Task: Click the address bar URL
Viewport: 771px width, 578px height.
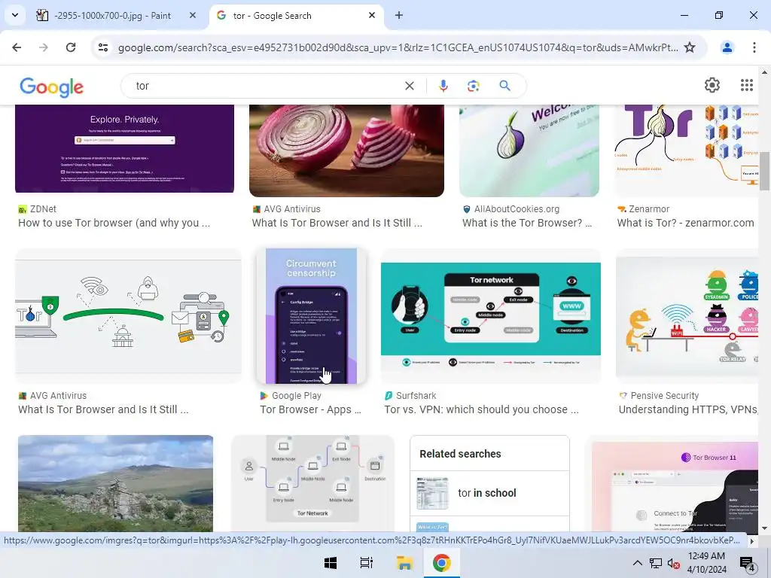Action: [398, 47]
